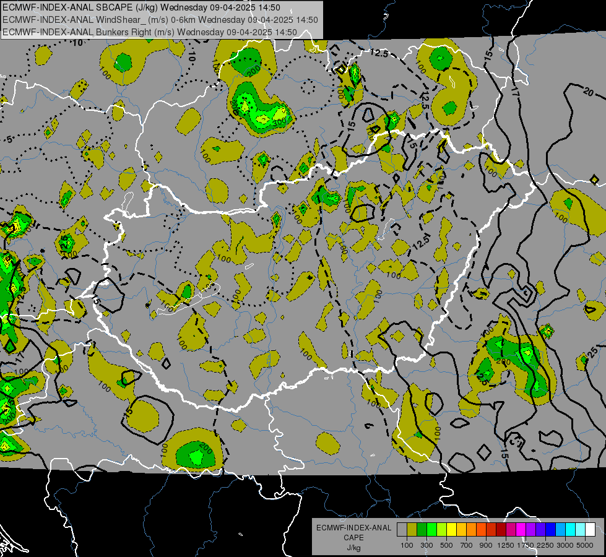Screen dimensions: 606x557
Task: Select the pure blue legend swatch
Action: (x=550, y=529)
